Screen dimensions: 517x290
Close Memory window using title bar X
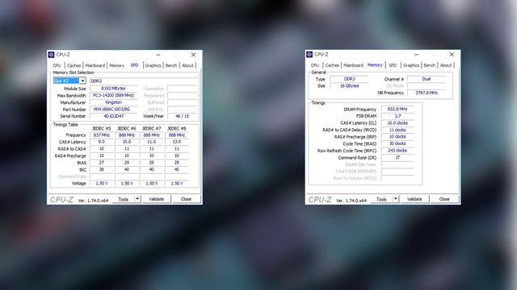coord(452,54)
